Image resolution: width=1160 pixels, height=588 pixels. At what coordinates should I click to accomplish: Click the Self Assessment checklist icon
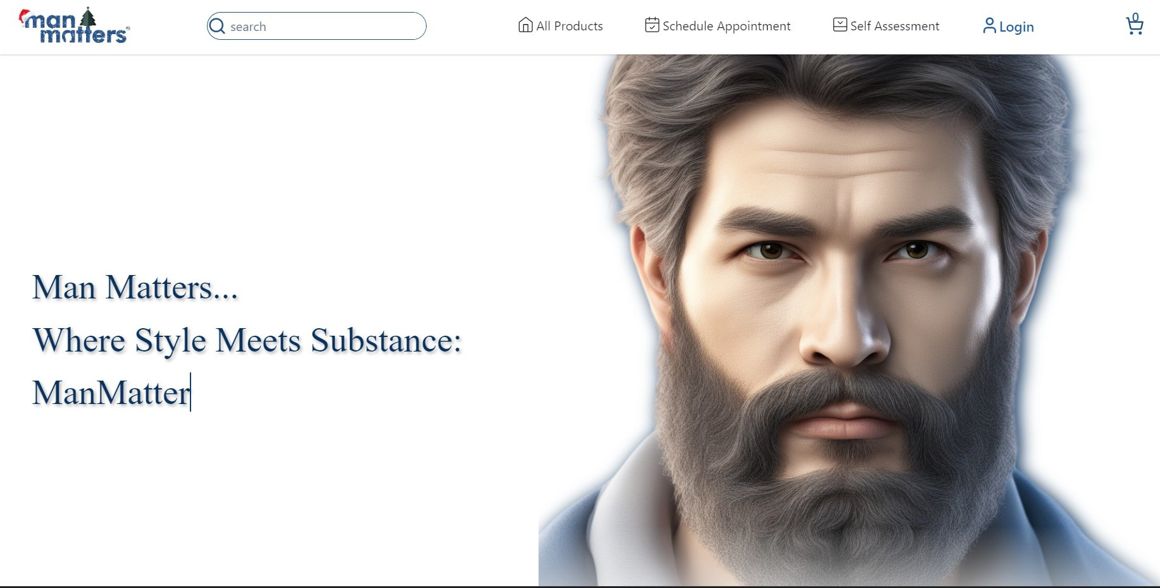840,25
